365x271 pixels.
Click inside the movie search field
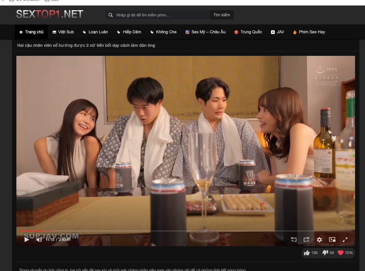[x=161, y=15]
